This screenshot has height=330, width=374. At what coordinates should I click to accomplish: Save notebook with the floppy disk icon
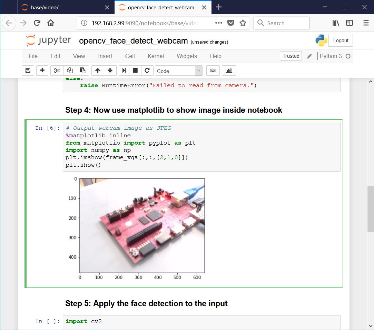pyautogui.click(x=28, y=71)
